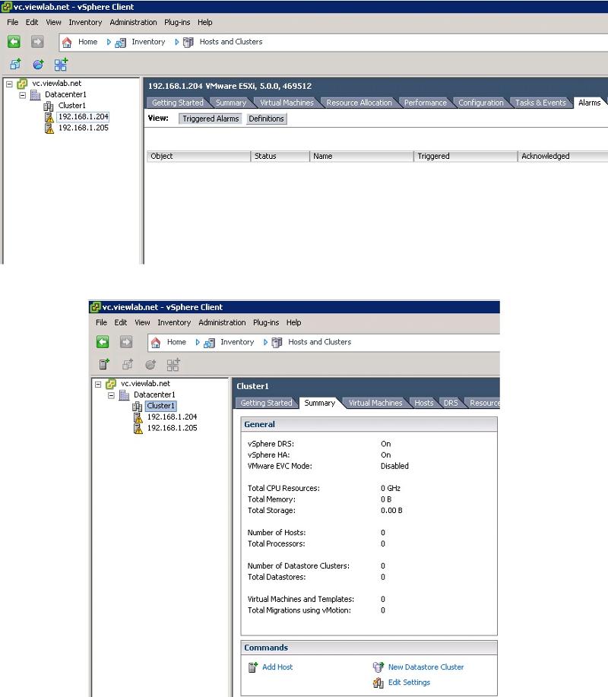This screenshot has width=608, height=697.
Task: Click the New Datastore Cluster command icon
Action: point(378,667)
